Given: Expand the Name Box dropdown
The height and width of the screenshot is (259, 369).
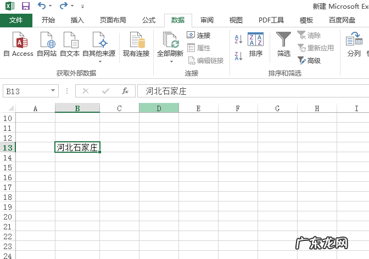Looking at the screenshot, I should click(53, 90).
